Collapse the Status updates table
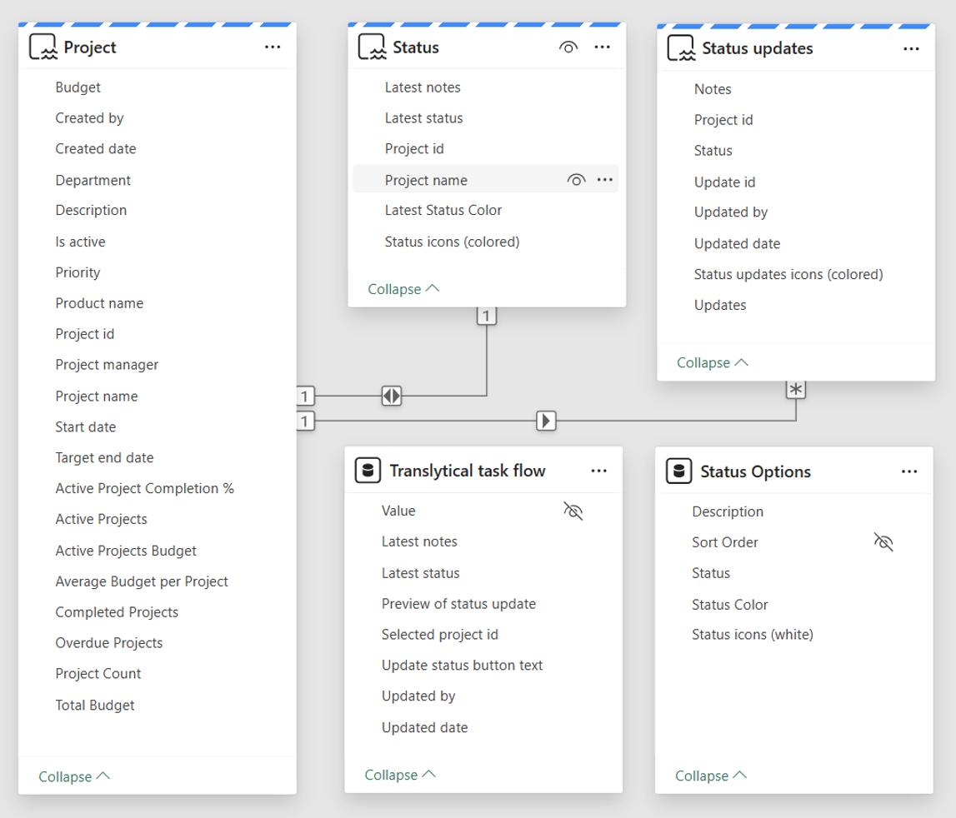Viewport: 956px width, 818px height. point(711,362)
